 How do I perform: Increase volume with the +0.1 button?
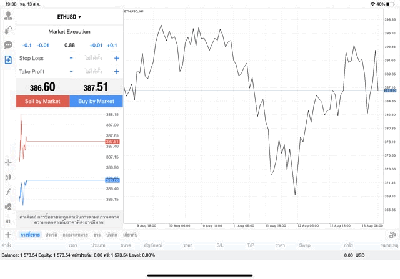(x=112, y=45)
